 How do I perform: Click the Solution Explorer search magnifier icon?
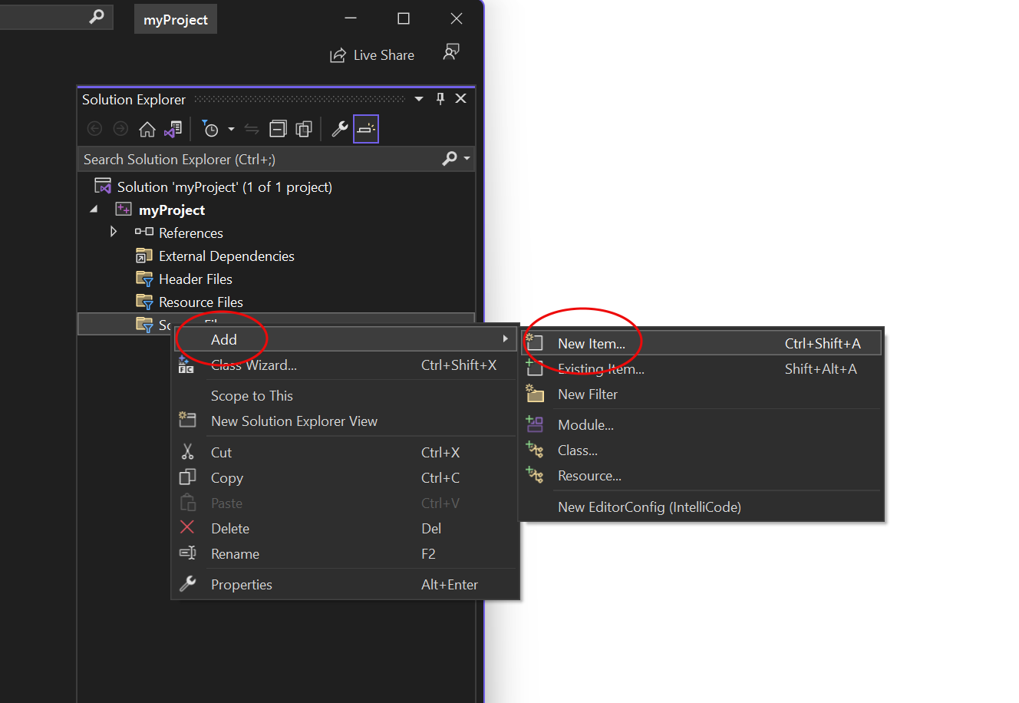(x=450, y=158)
